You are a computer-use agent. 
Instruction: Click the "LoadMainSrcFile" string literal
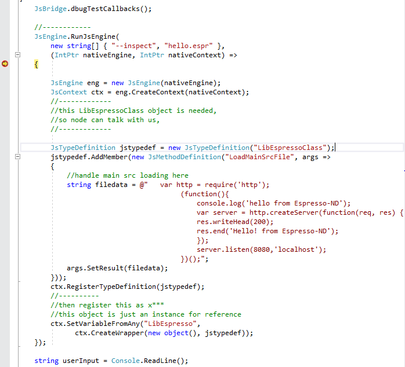[259, 157]
